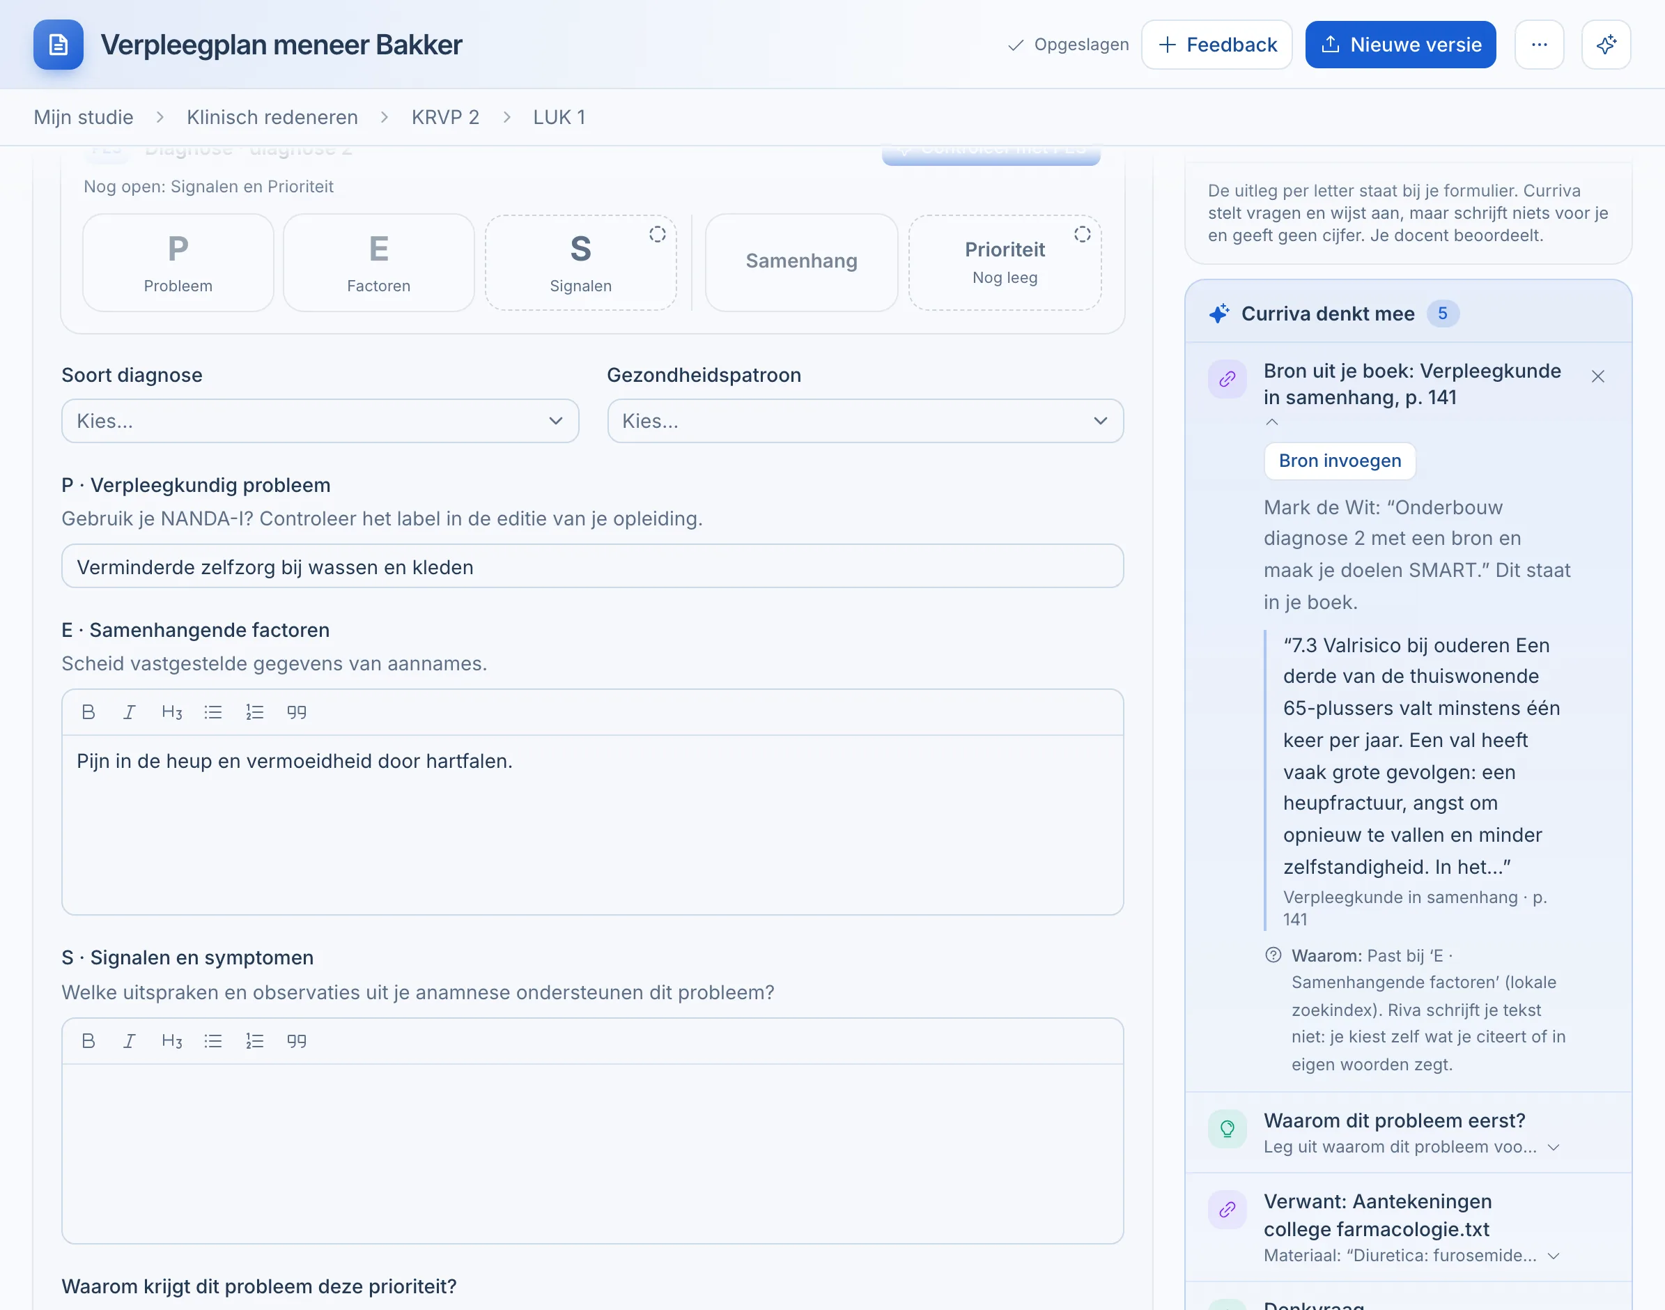Viewport: 1665px width, 1310px height.
Task: Insert bullet list in Samenhangende factoren editor
Action: point(213,711)
